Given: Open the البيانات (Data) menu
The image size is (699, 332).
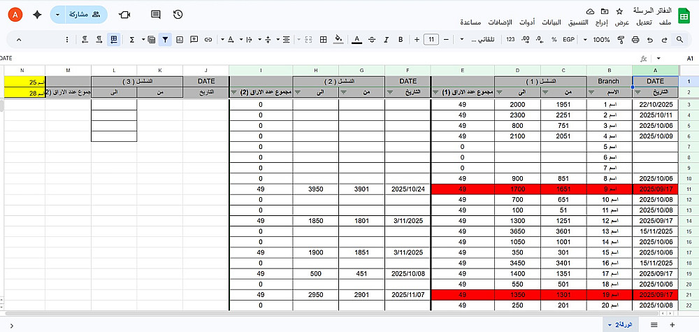Looking at the screenshot, I should tap(552, 22).
